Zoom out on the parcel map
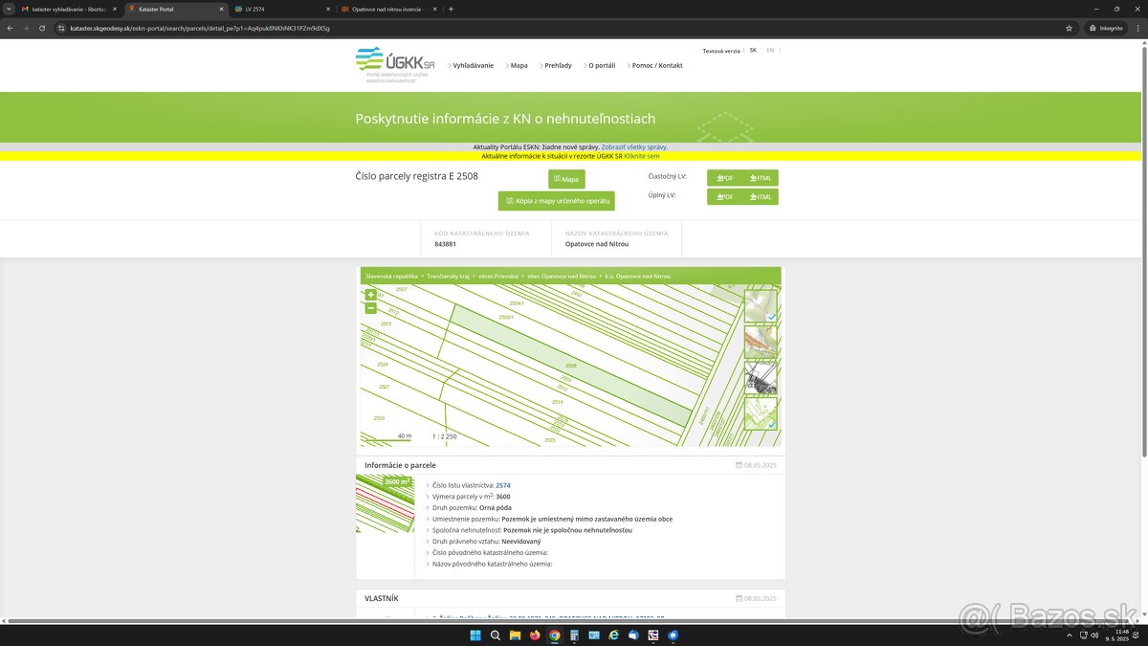This screenshot has height=646, width=1148. pos(370,308)
